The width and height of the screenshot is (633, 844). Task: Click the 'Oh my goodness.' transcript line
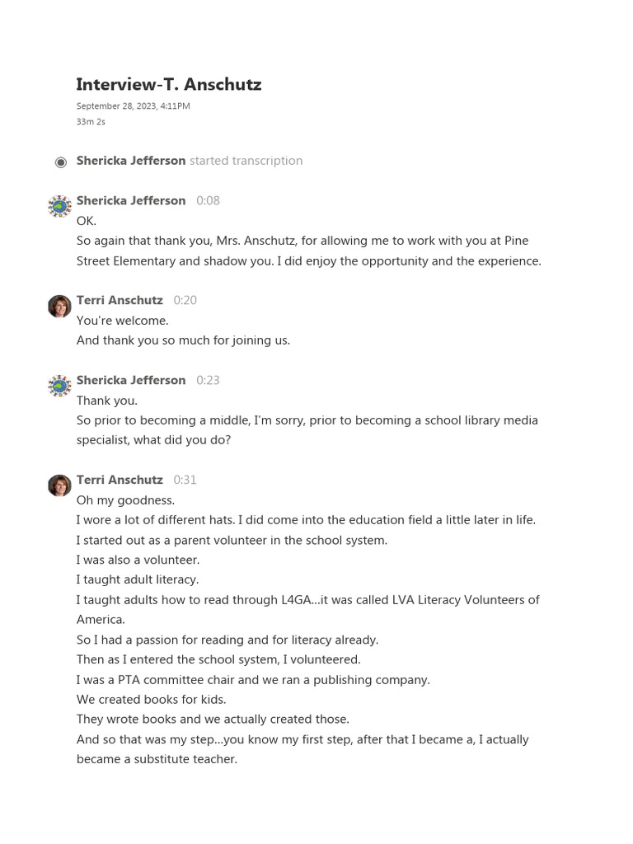tap(125, 500)
